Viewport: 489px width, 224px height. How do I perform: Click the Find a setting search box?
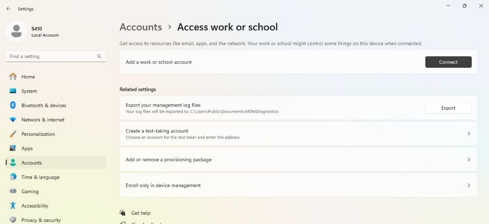click(51, 57)
